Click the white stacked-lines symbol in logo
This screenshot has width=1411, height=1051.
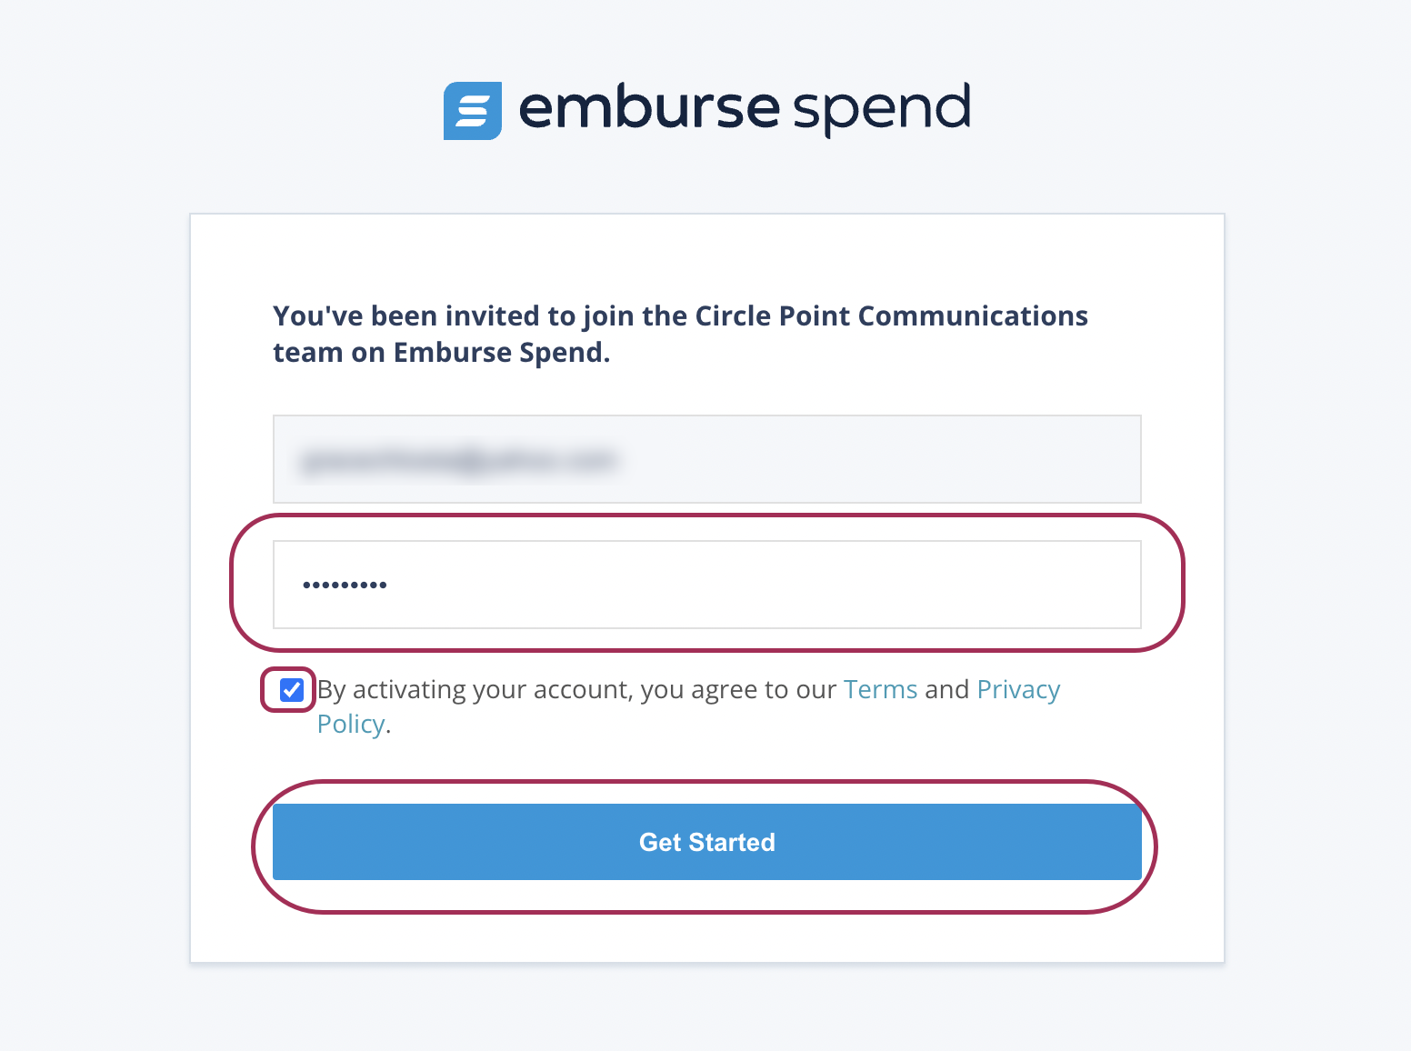point(472,110)
